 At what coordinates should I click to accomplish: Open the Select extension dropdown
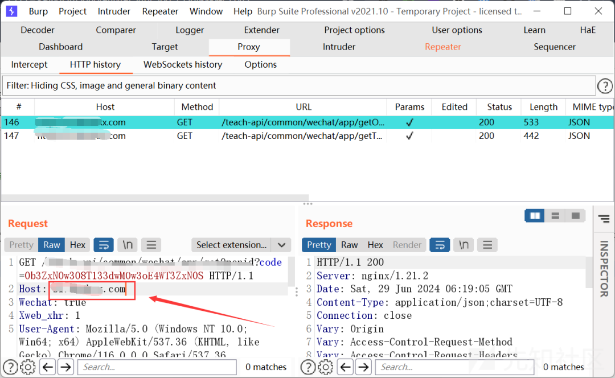[x=241, y=245]
